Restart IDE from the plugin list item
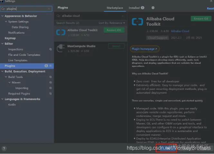The image size is (214, 154). 114,30
